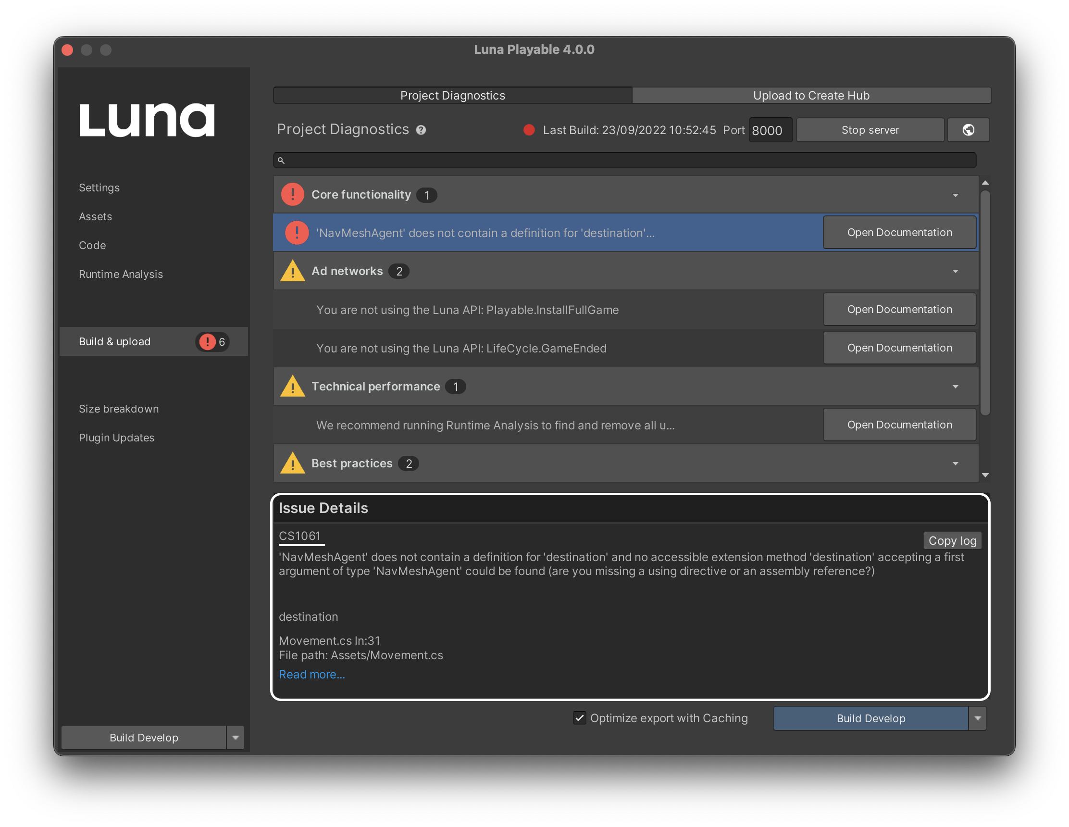Click the search magnifier icon
This screenshot has height=827, width=1069.
point(281,160)
